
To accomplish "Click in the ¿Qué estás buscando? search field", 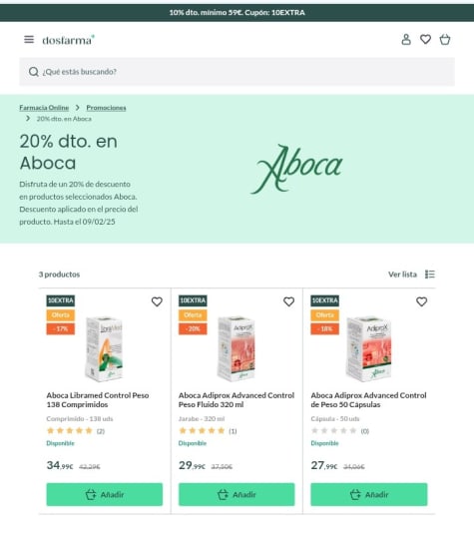I will pos(237,72).
